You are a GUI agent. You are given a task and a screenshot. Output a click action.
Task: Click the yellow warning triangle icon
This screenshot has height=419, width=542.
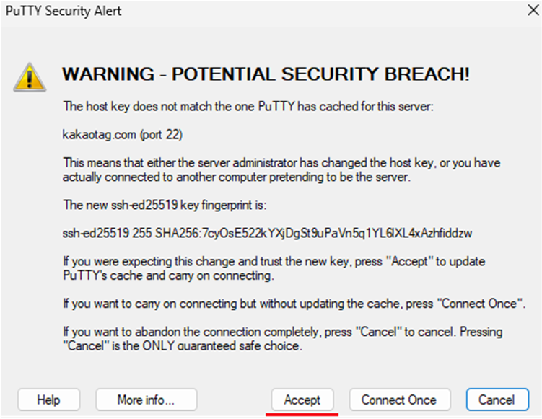30,77
